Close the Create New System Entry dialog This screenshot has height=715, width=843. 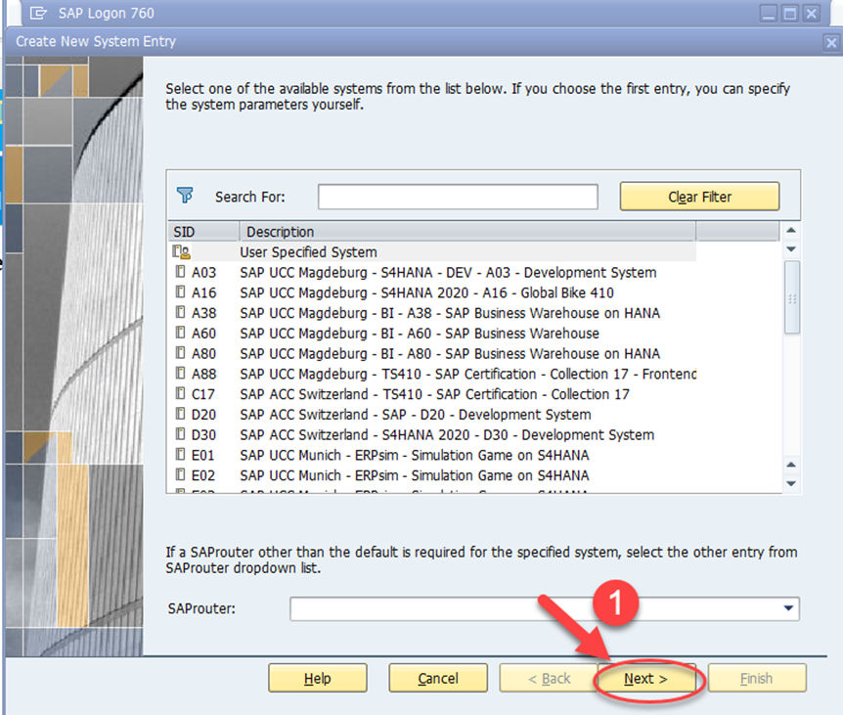[831, 42]
